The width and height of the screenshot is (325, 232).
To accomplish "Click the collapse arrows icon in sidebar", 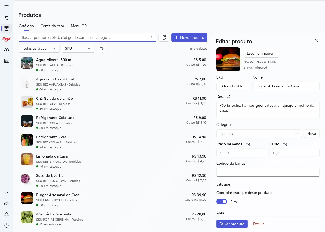I will (7, 193).
